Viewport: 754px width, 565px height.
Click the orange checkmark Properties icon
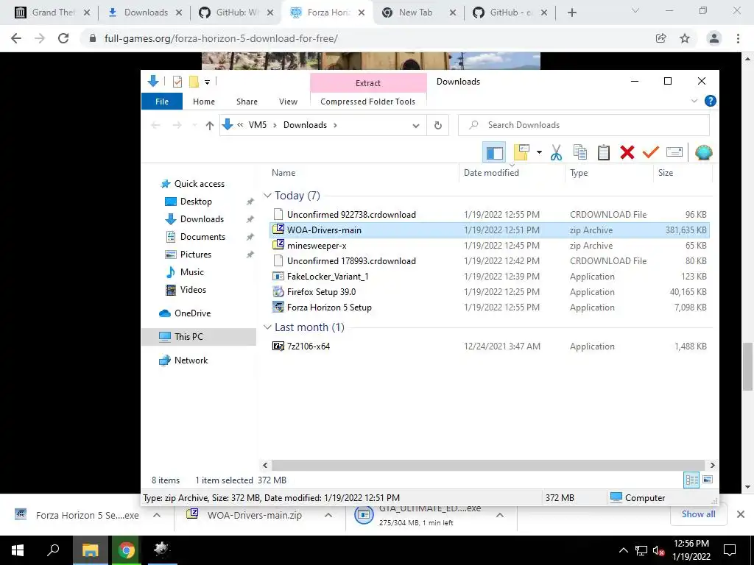click(x=651, y=153)
